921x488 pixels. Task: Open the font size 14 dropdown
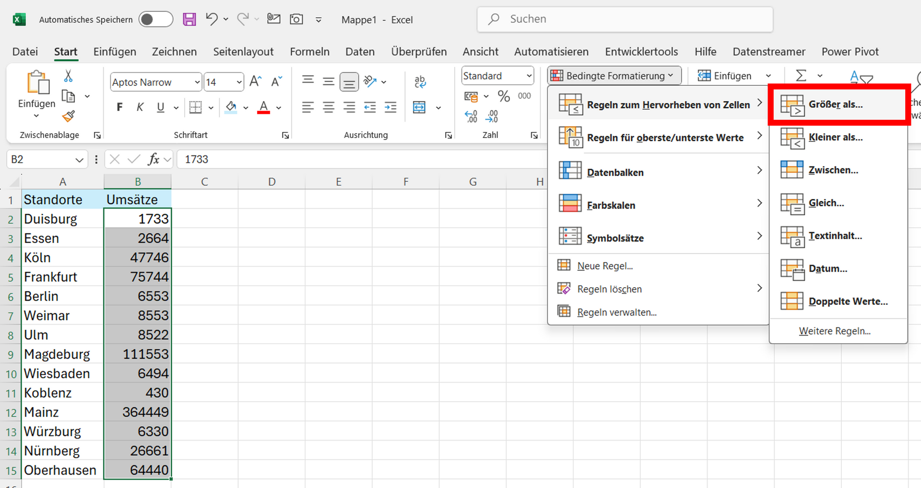[x=239, y=82]
